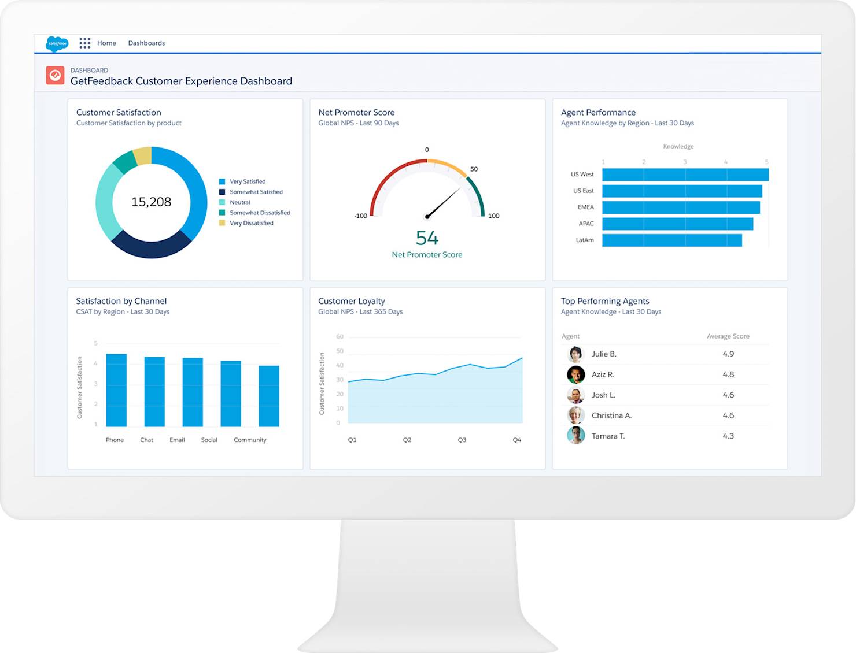Select the Very Satisfied legend entry
Image resolution: width=856 pixels, height=653 pixels.
(248, 181)
